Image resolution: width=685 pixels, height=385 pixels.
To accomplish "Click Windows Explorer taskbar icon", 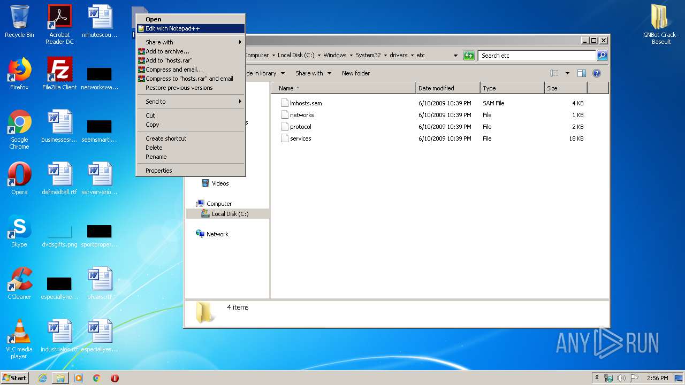I will [60, 378].
